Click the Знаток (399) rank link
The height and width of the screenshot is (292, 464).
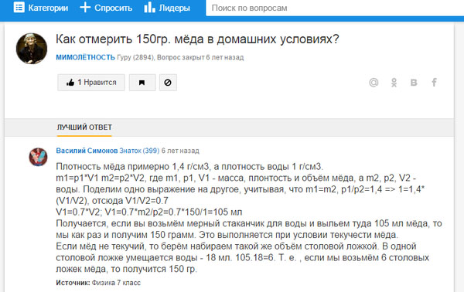click(139, 151)
